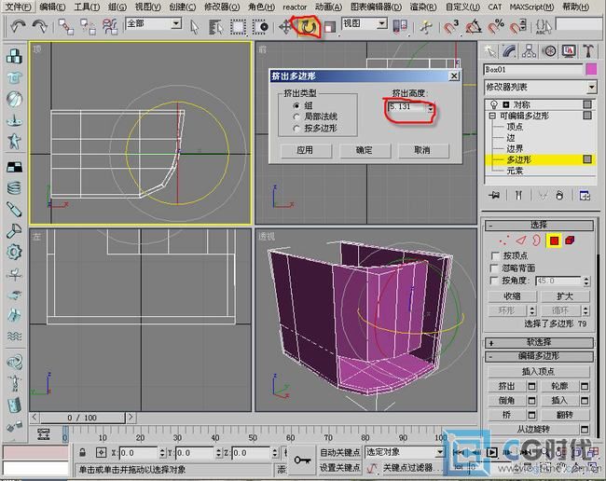This screenshot has height=481, width=606.
Task: Click the 0 / 100 time slider
Action: [82, 418]
